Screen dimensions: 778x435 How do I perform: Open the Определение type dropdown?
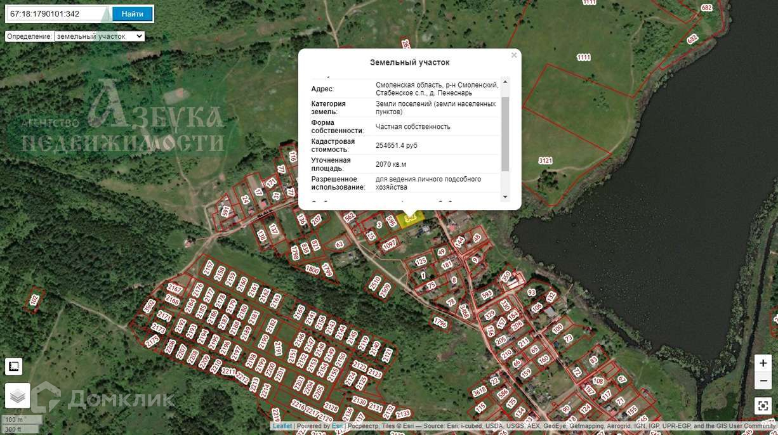(100, 37)
